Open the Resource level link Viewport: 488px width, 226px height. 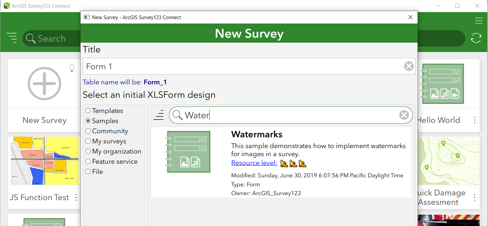(x=254, y=163)
